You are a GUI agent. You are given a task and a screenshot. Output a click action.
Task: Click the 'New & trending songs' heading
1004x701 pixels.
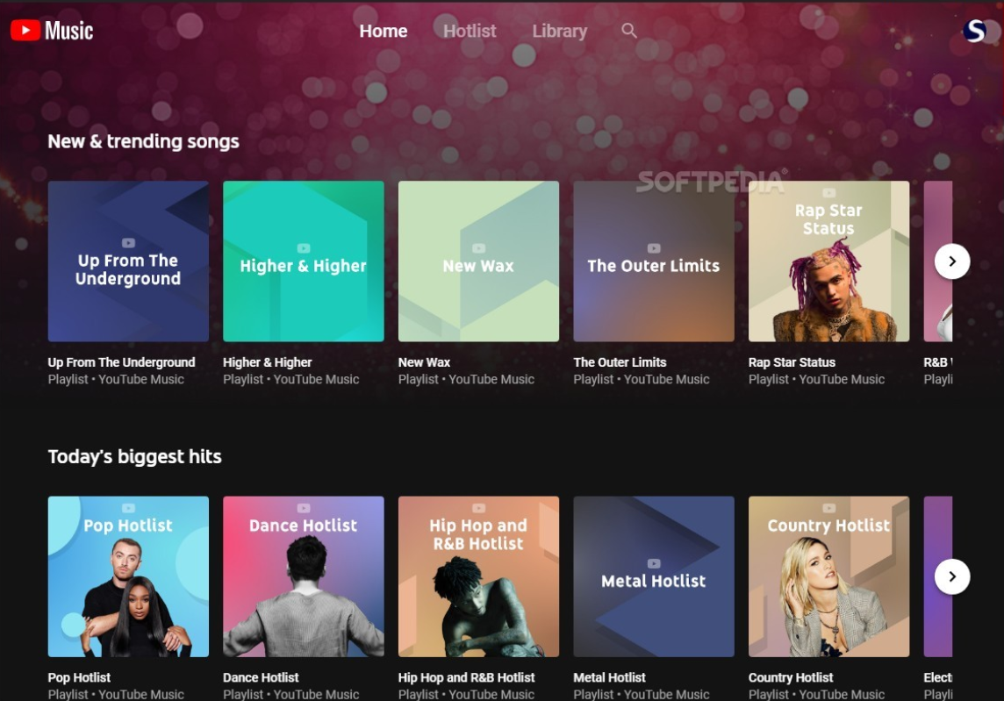tap(143, 141)
